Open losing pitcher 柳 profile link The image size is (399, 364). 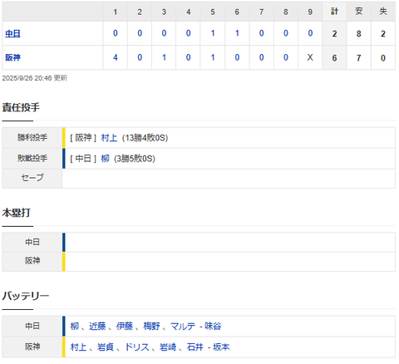[105, 159]
